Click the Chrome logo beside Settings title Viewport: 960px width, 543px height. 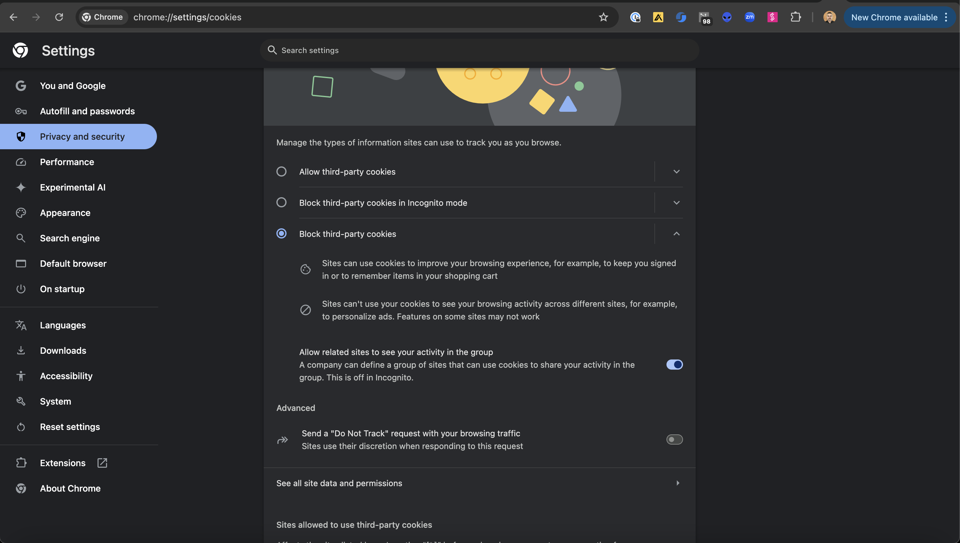pos(21,50)
